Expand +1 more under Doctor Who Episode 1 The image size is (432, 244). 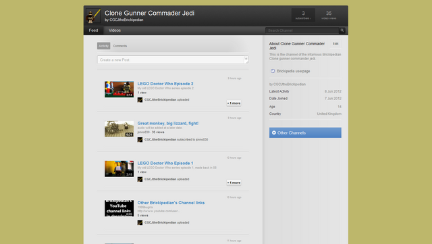[234, 182]
